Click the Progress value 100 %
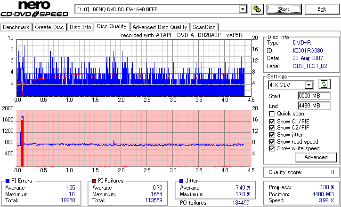 tap(327, 187)
